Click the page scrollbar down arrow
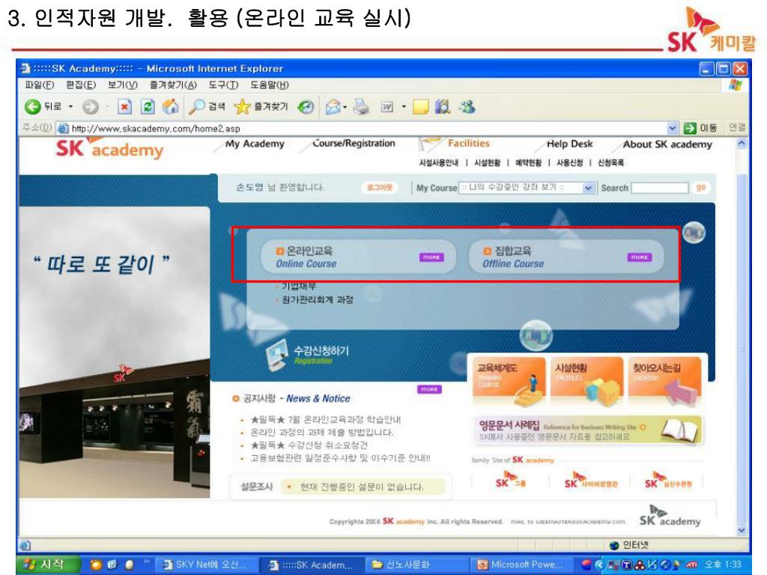 pos(742,531)
